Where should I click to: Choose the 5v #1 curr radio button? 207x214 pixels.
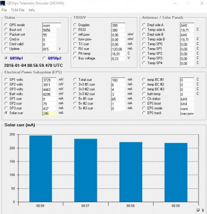tap(75, 98)
